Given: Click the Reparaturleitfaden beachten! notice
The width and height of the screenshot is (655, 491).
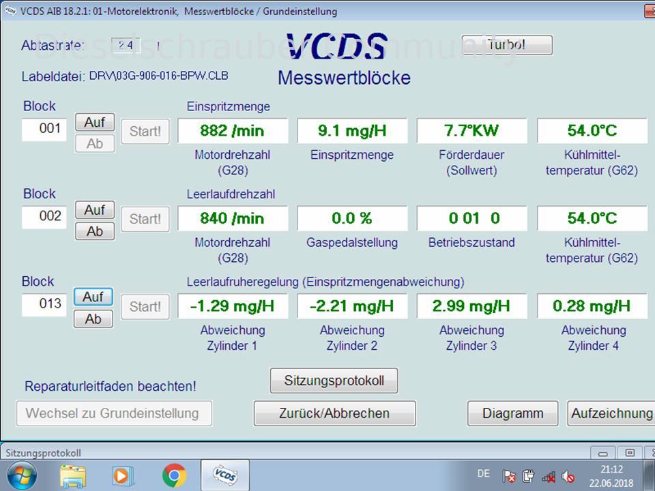Looking at the screenshot, I should pos(111,386).
